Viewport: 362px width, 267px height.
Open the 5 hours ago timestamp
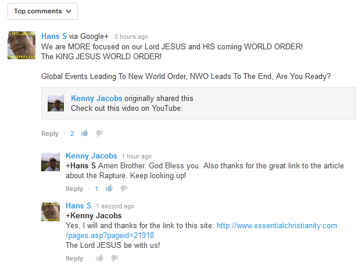131,37
